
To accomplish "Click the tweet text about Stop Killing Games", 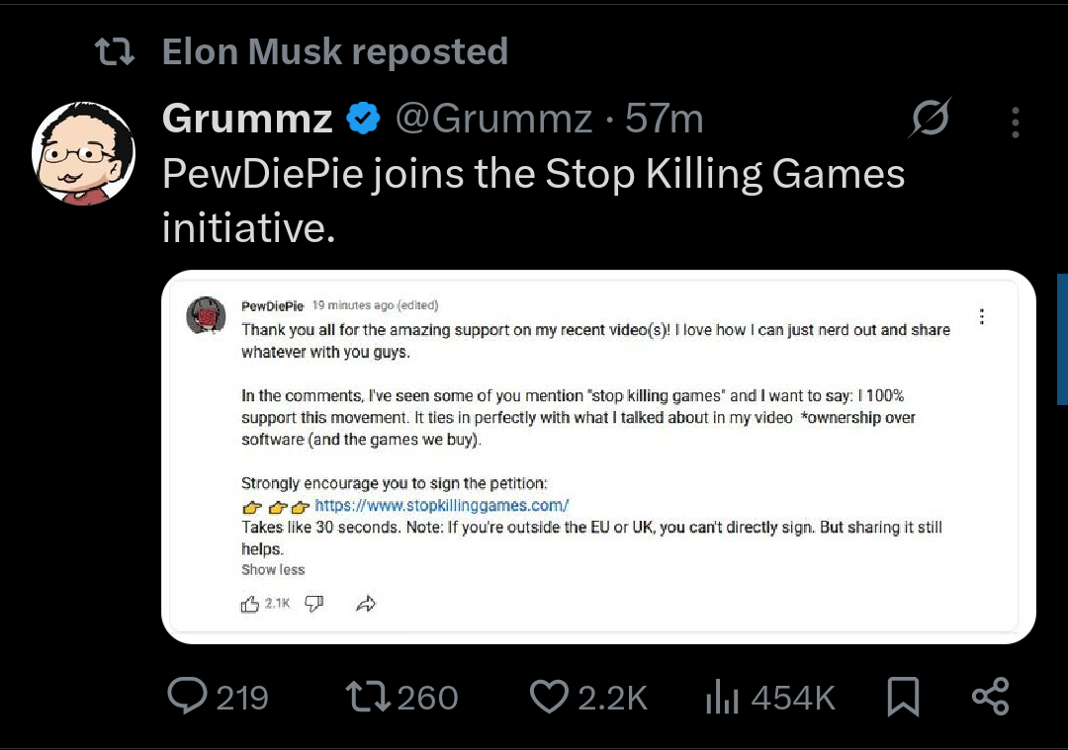I will [x=533, y=200].
